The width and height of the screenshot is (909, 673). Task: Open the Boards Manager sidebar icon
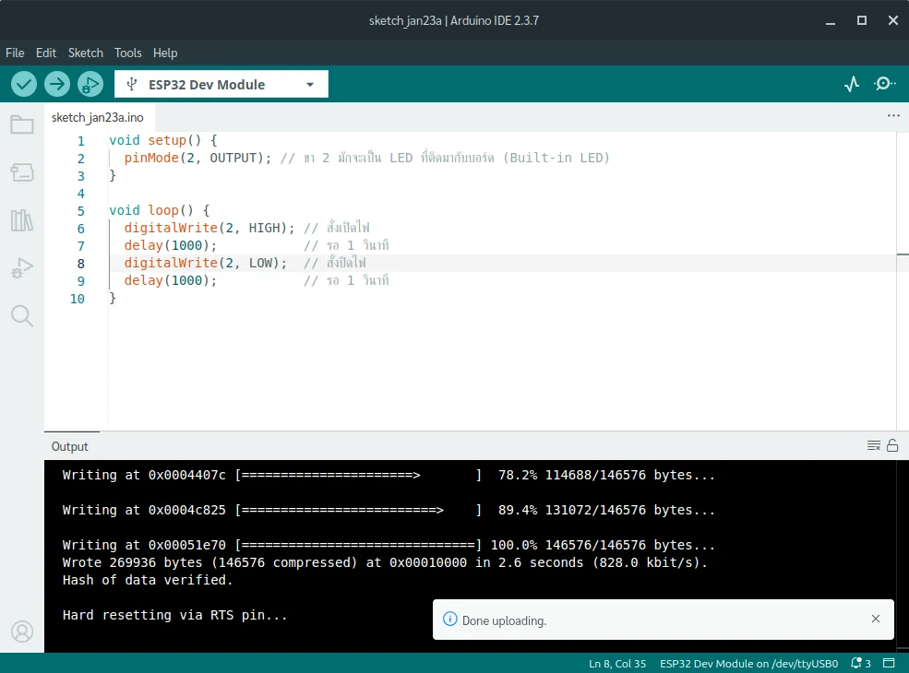[22, 172]
